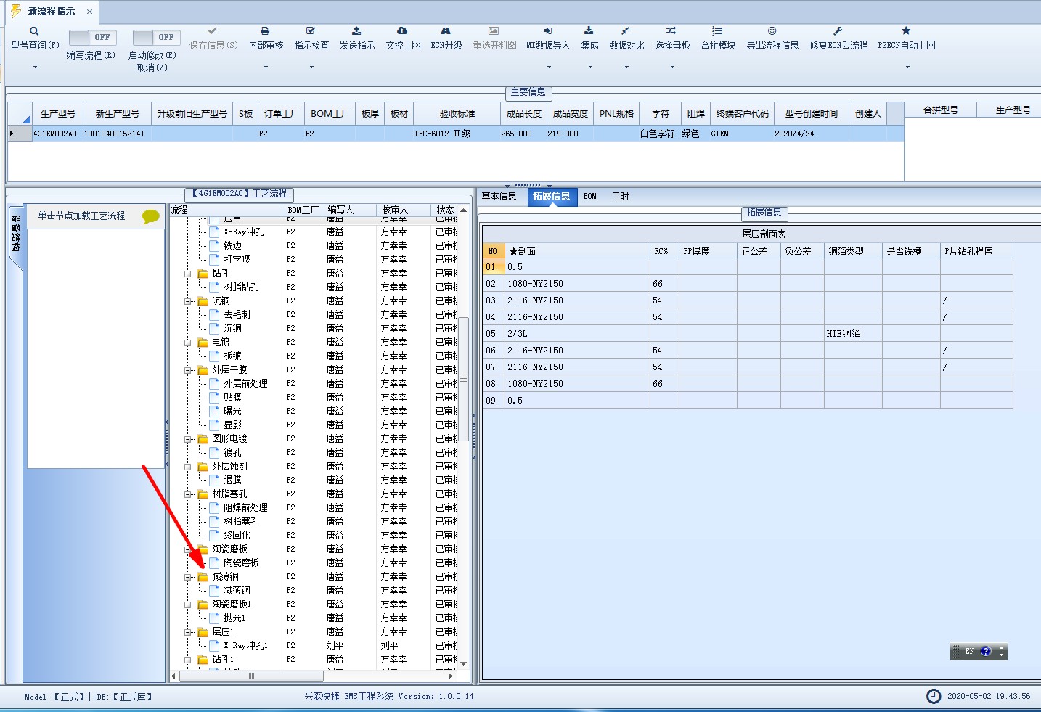Click the 指示检查 check icon

click(311, 31)
